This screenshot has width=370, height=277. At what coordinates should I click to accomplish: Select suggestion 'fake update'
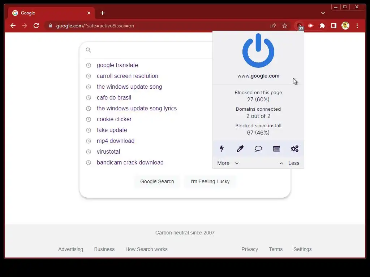(112, 130)
